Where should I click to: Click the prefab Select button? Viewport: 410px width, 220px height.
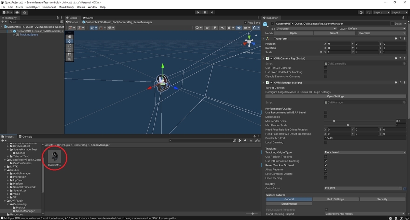pos(334,33)
